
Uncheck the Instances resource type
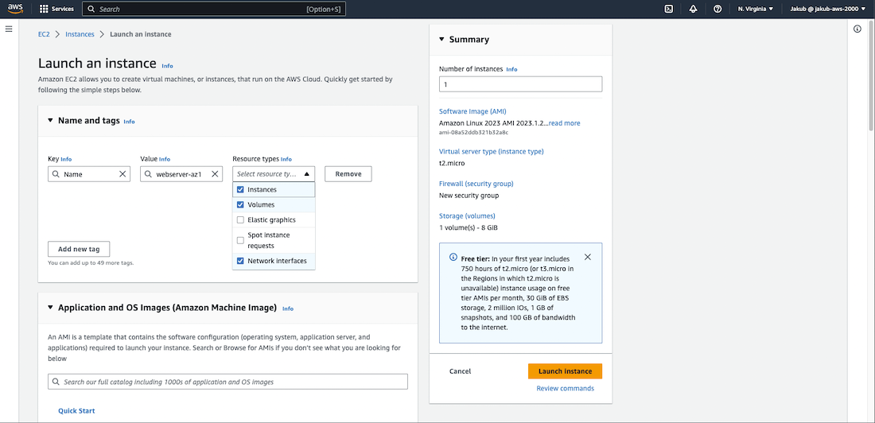click(240, 190)
